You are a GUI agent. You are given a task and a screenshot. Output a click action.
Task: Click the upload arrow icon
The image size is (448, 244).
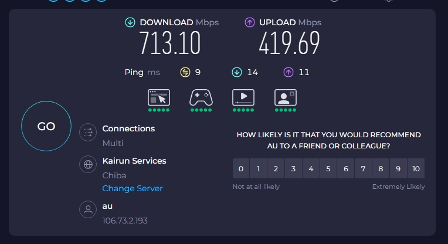click(249, 22)
